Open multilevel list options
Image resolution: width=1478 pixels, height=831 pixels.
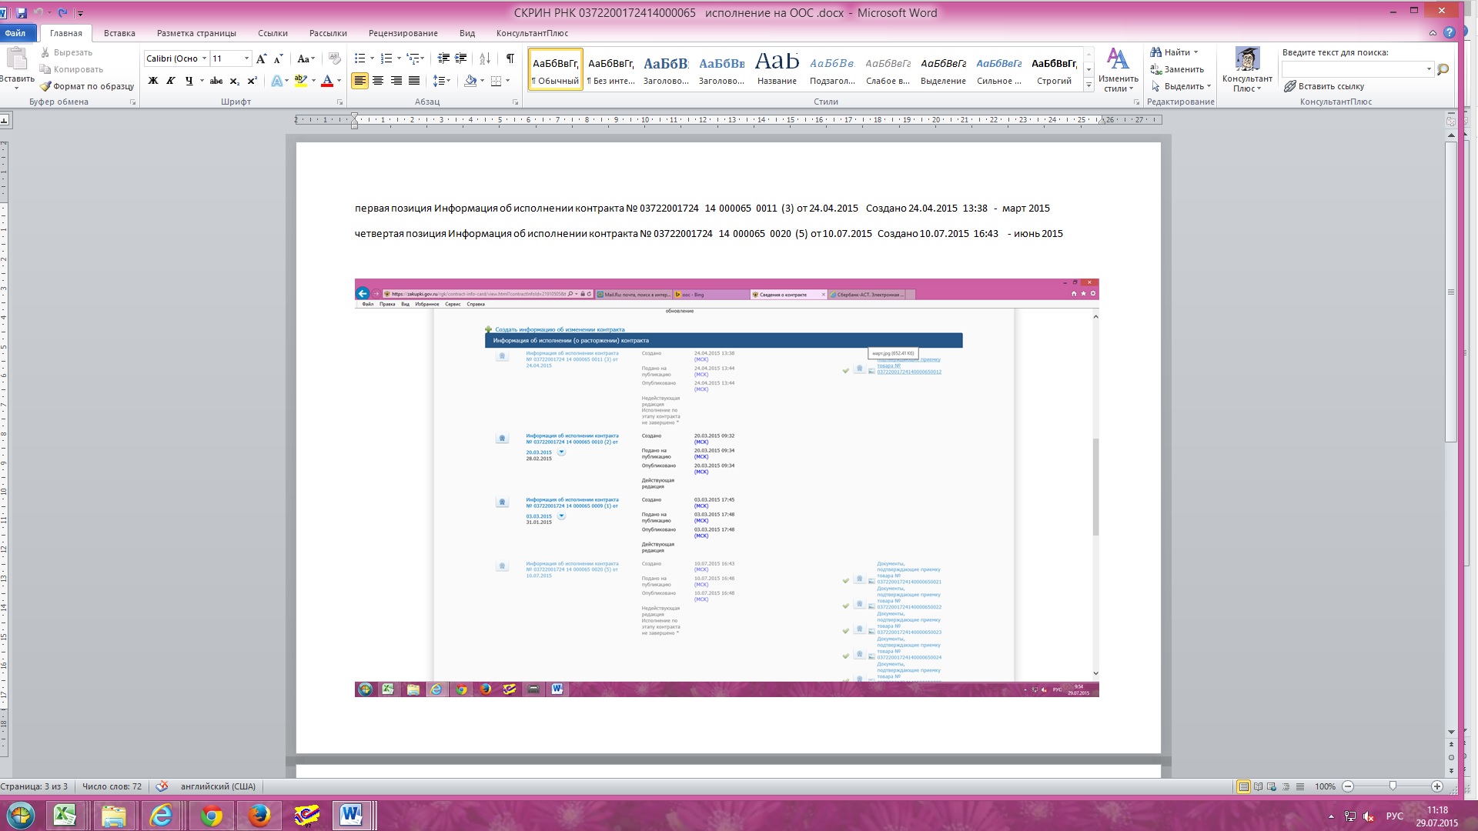pos(415,58)
